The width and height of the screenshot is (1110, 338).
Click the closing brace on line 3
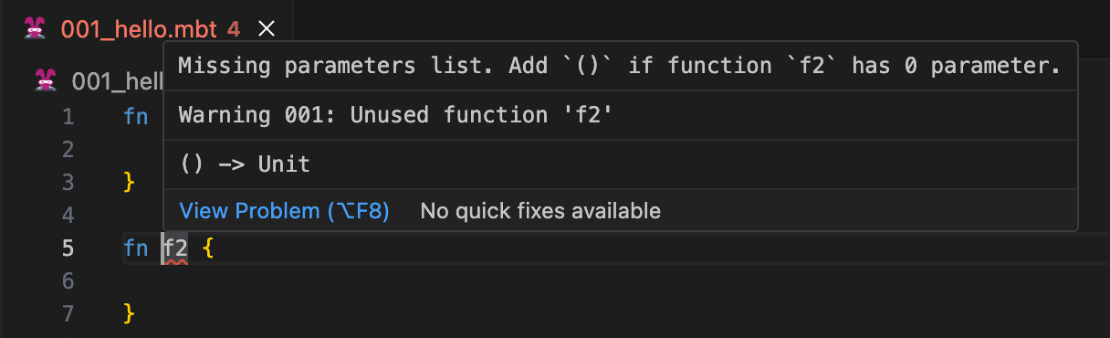click(129, 182)
